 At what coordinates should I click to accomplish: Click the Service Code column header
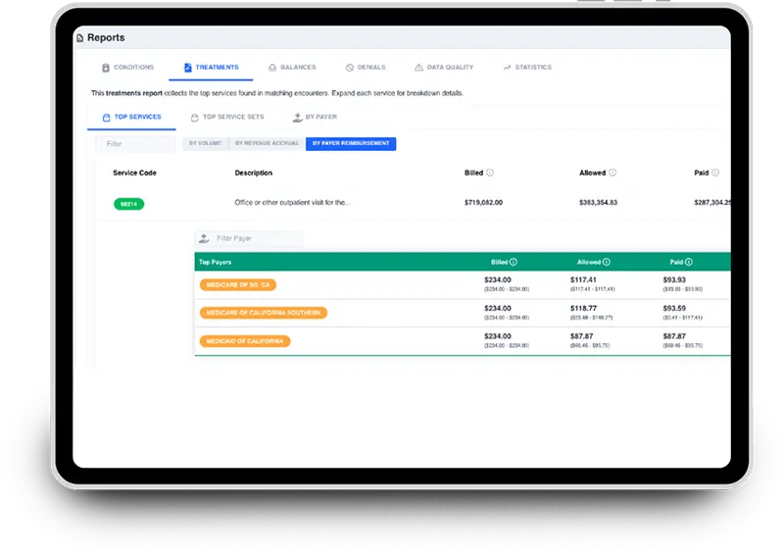[x=134, y=174]
